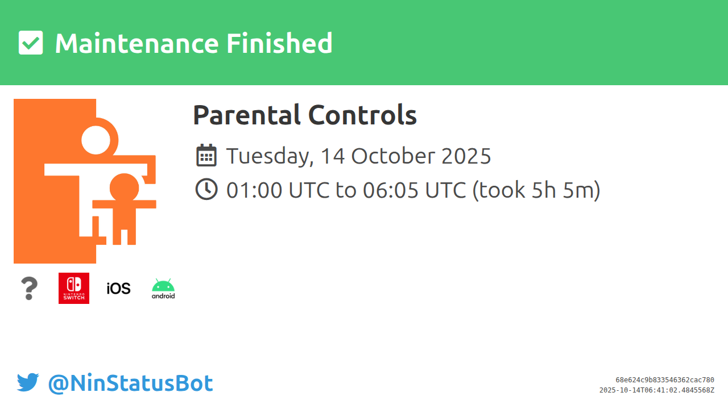
Task: Click the took 5h 5m duration text
Action: (536, 190)
